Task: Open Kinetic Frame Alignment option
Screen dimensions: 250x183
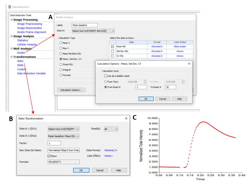Action: pyautogui.click(x=31, y=32)
